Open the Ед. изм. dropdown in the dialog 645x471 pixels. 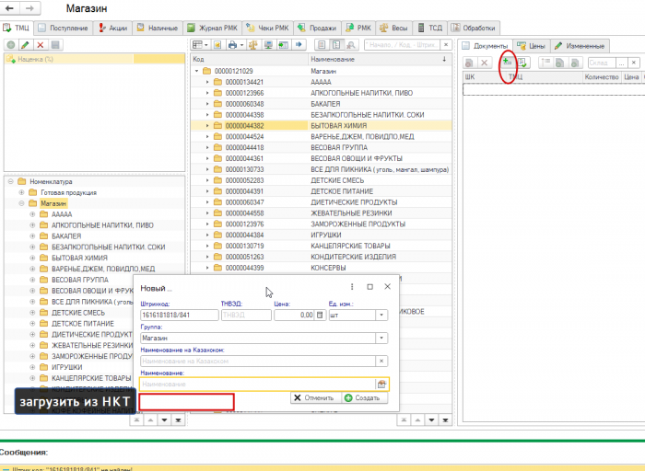[x=381, y=315]
